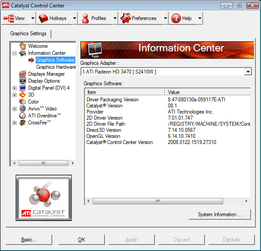Minimize the Catalyst Control Center window
Image resolution: width=261 pixels, height=251 pixels.
[x=226, y=6]
